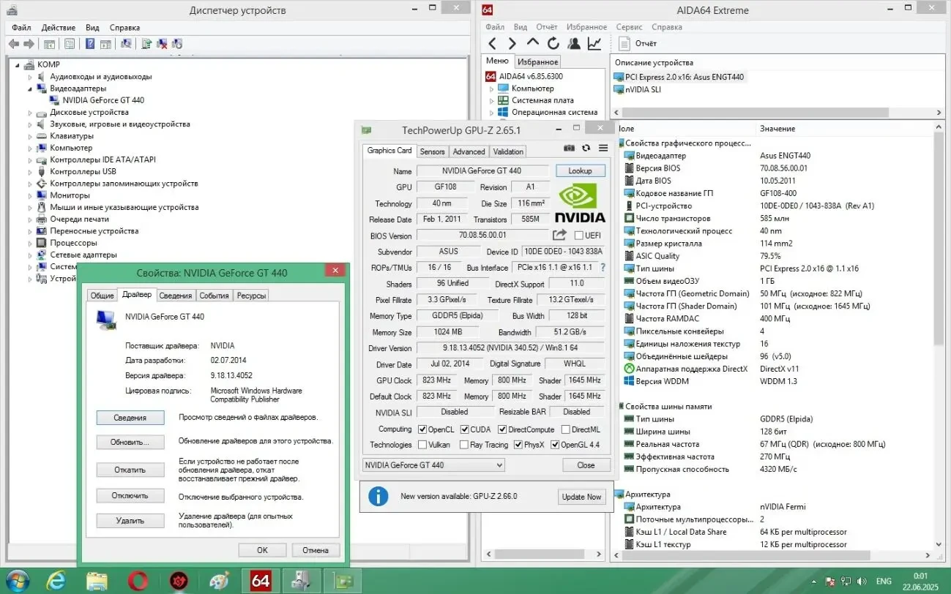Toggle the CUDA checkbox
Viewport: 951px width, 594px height.
[464, 429]
